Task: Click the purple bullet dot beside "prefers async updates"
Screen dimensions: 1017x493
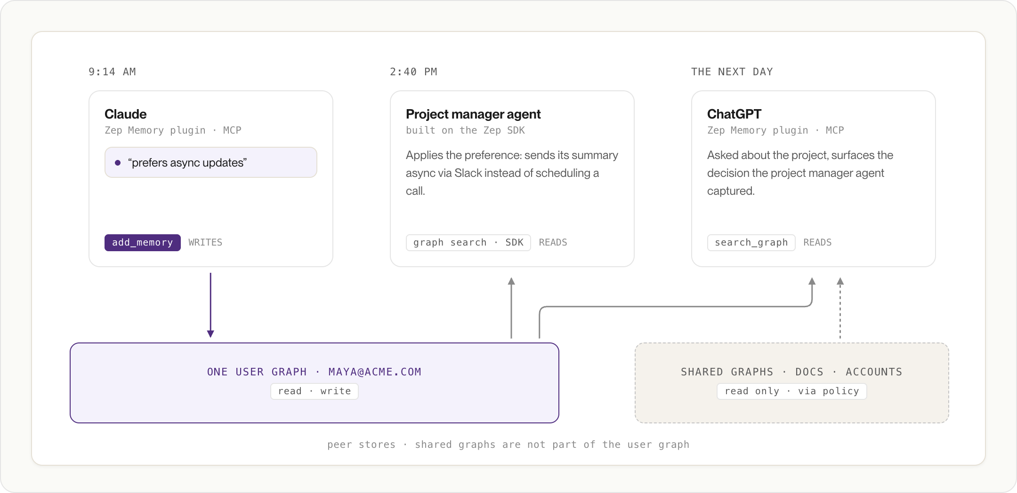Action: click(x=118, y=163)
